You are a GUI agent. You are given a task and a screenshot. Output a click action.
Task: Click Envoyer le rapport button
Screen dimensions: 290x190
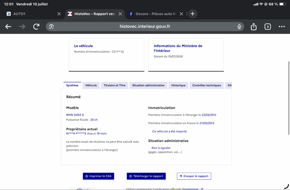(x=194, y=176)
